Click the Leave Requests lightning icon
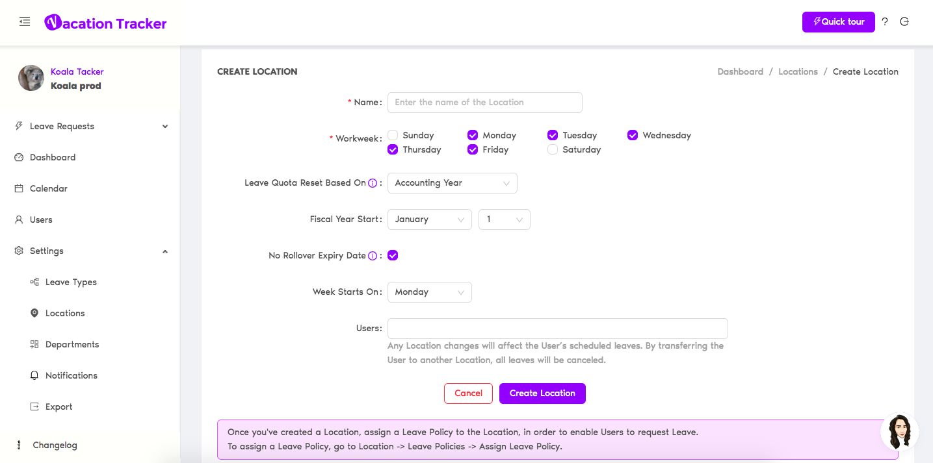Image resolution: width=933 pixels, height=463 pixels. 19,126
